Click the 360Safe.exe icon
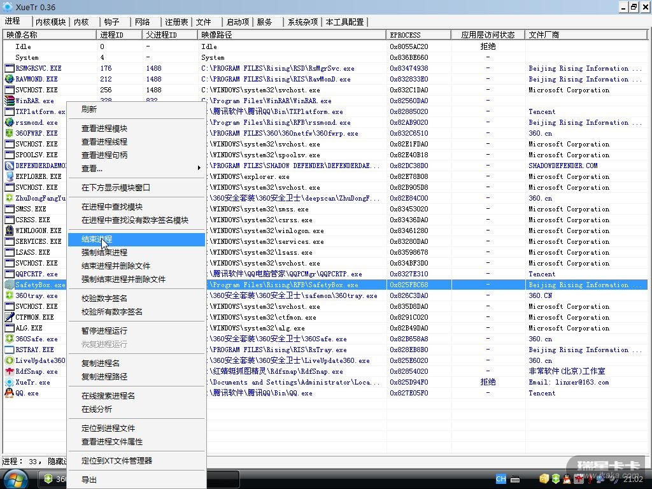Image resolution: width=652 pixels, height=489 pixels. [9, 339]
